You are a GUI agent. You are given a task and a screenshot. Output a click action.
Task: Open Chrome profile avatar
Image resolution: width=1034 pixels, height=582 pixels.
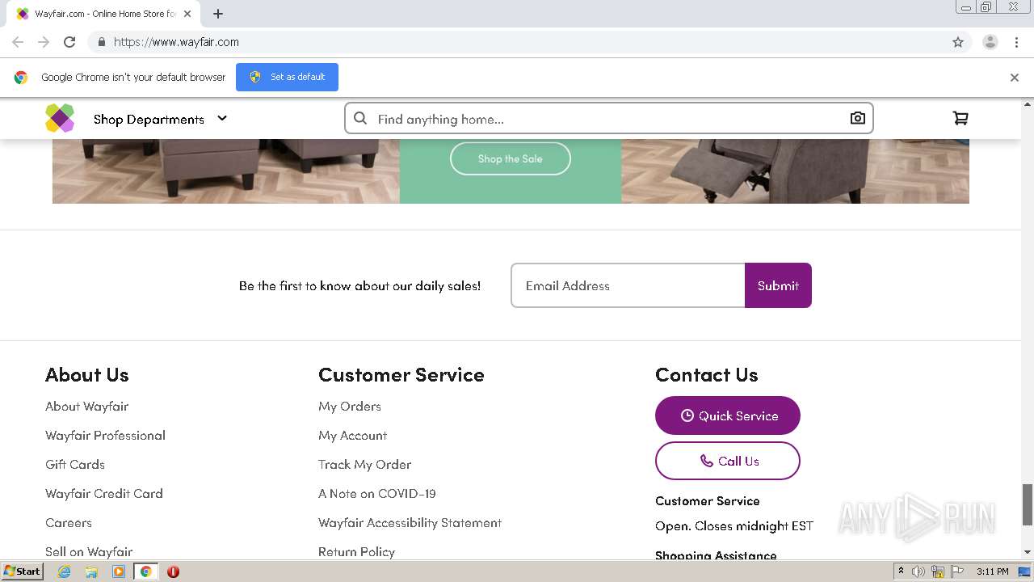[990, 42]
